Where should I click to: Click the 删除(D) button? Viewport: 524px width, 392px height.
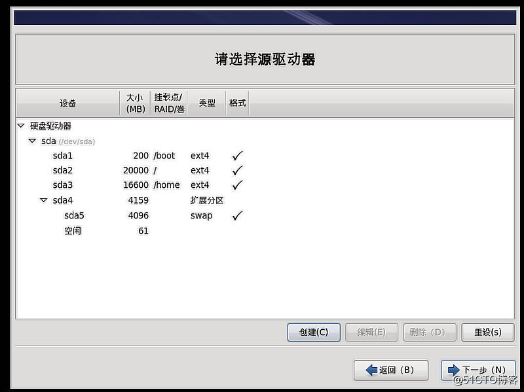pos(430,332)
